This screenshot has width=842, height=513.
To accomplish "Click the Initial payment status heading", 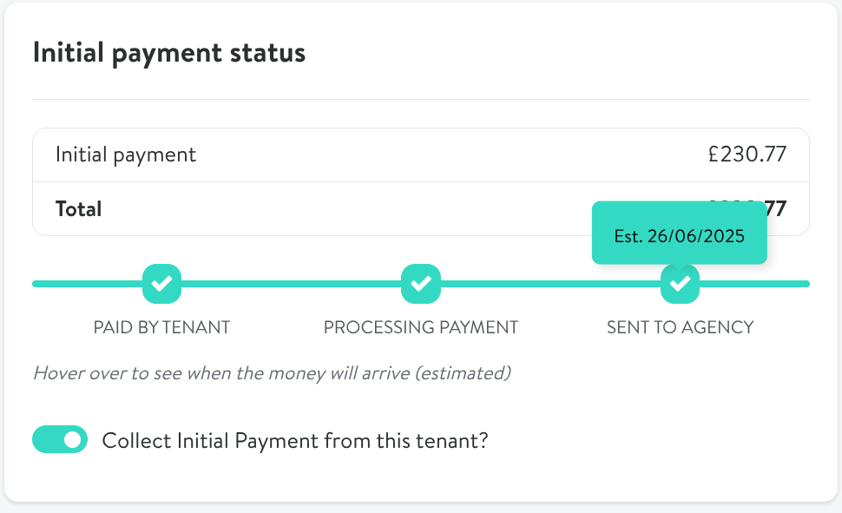I will click(168, 52).
